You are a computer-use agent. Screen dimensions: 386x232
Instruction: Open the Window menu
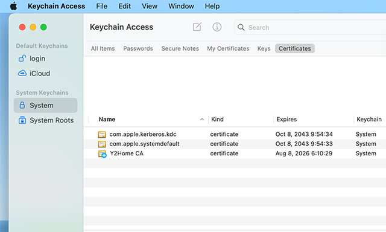(181, 6)
